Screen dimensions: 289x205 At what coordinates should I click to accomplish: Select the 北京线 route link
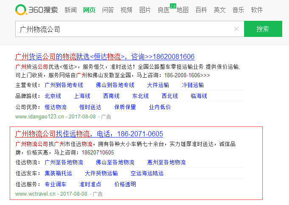click(x=53, y=96)
